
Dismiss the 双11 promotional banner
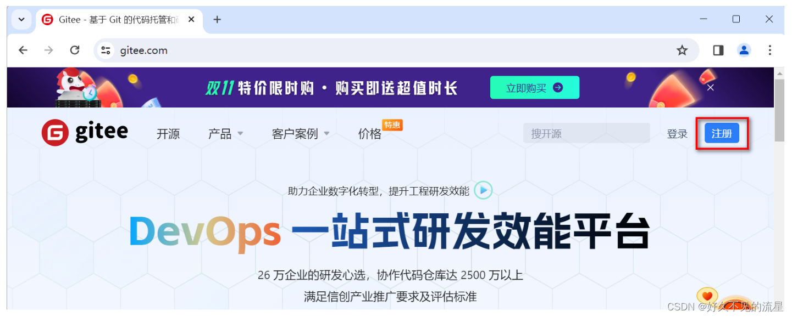point(710,88)
